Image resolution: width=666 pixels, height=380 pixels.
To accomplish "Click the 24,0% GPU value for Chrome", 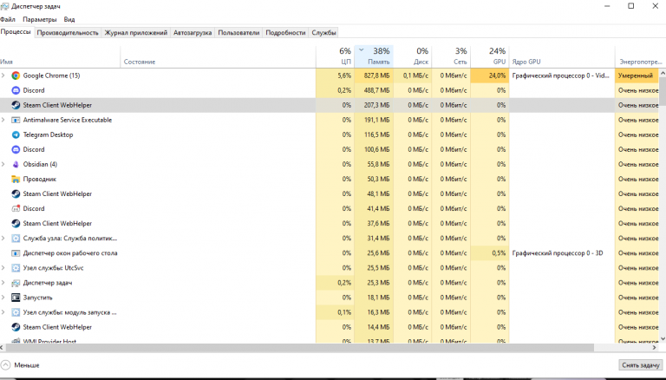I will click(x=498, y=75).
